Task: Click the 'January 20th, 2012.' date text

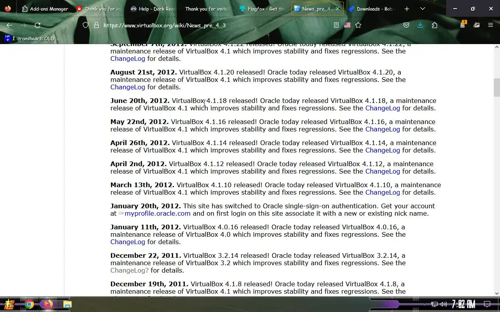Action: [x=146, y=206]
